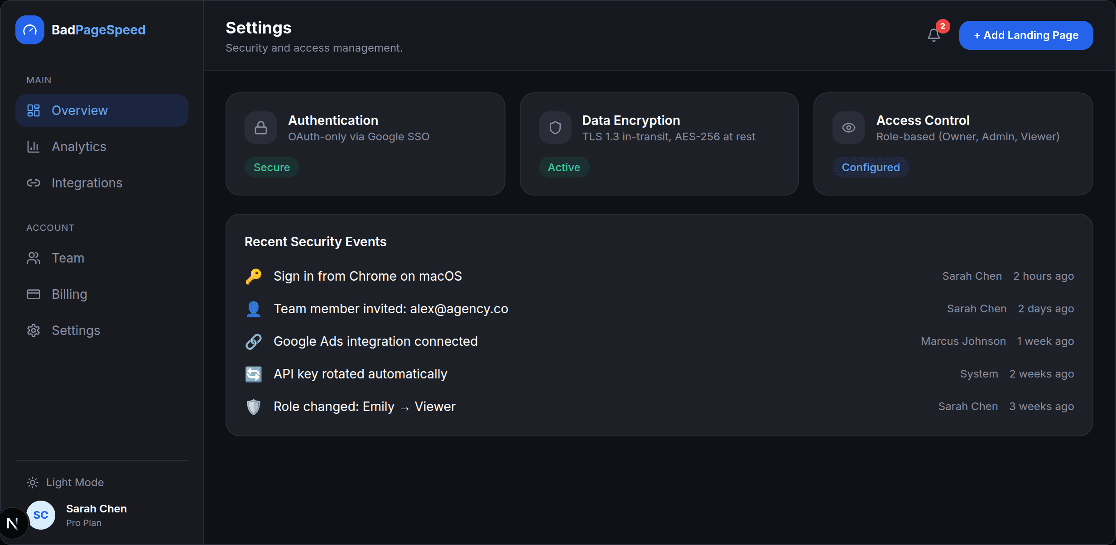Image resolution: width=1116 pixels, height=545 pixels.
Task: Click the red notification count badge
Action: click(943, 26)
